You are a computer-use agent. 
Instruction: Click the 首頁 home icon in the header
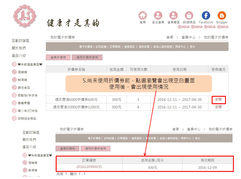tap(143, 15)
